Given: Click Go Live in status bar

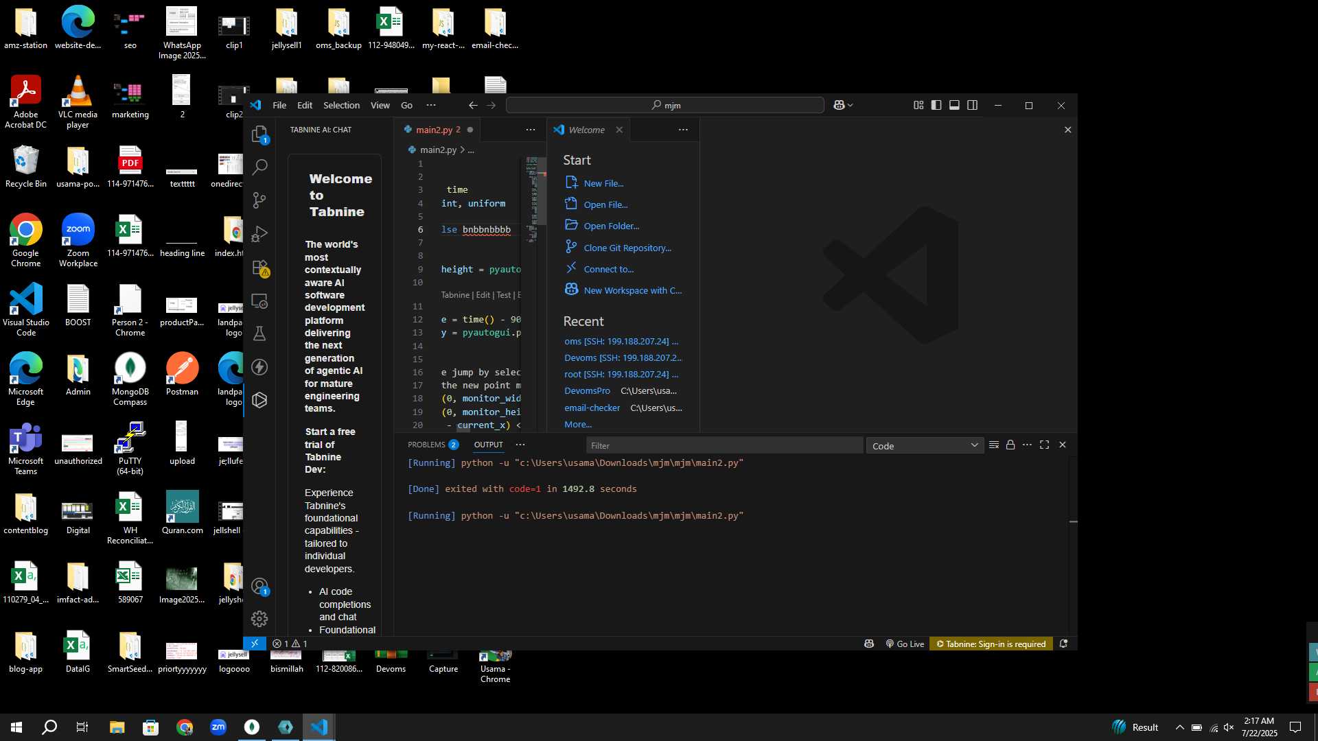Looking at the screenshot, I should (905, 644).
